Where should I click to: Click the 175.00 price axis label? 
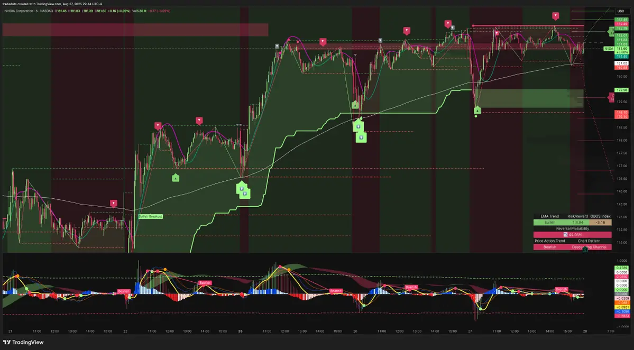pos(622,217)
